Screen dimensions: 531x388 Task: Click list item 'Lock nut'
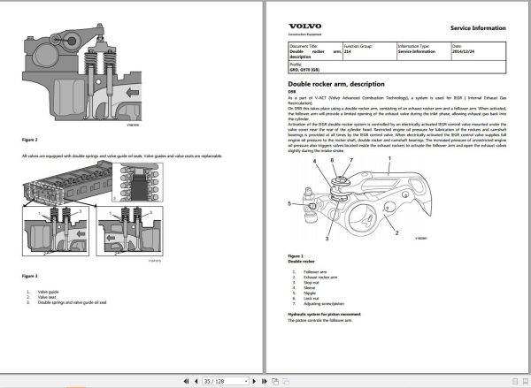point(311,299)
